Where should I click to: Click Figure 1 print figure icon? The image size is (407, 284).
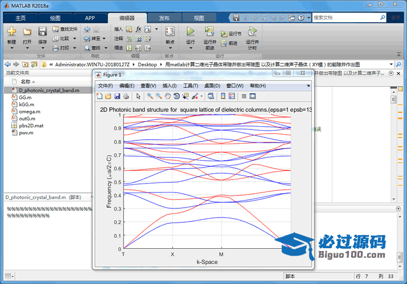pos(126,97)
